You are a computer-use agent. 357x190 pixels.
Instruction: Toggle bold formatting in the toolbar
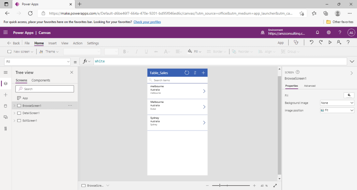coord(125,51)
